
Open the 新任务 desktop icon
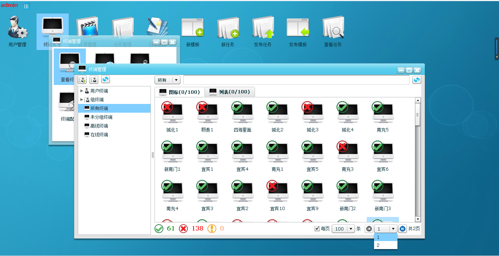click(x=228, y=32)
